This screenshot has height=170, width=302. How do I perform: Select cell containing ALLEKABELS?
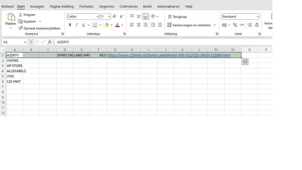[15, 71]
